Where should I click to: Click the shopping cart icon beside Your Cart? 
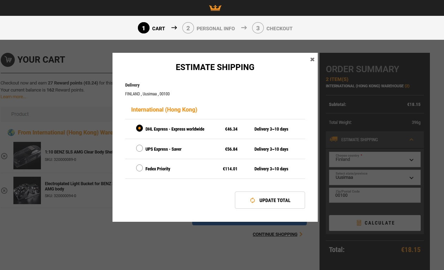coord(8,60)
